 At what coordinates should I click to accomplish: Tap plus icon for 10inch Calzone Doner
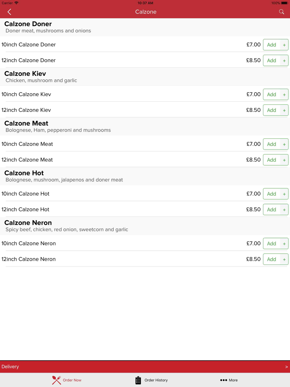tap(284, 45)
